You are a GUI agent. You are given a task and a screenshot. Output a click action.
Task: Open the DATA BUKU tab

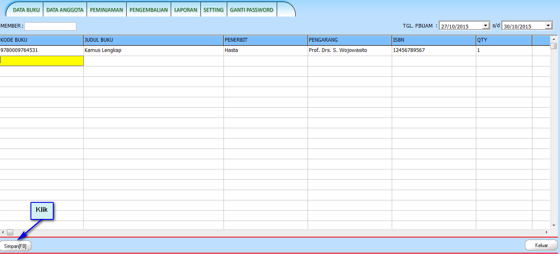coord(26,10)
